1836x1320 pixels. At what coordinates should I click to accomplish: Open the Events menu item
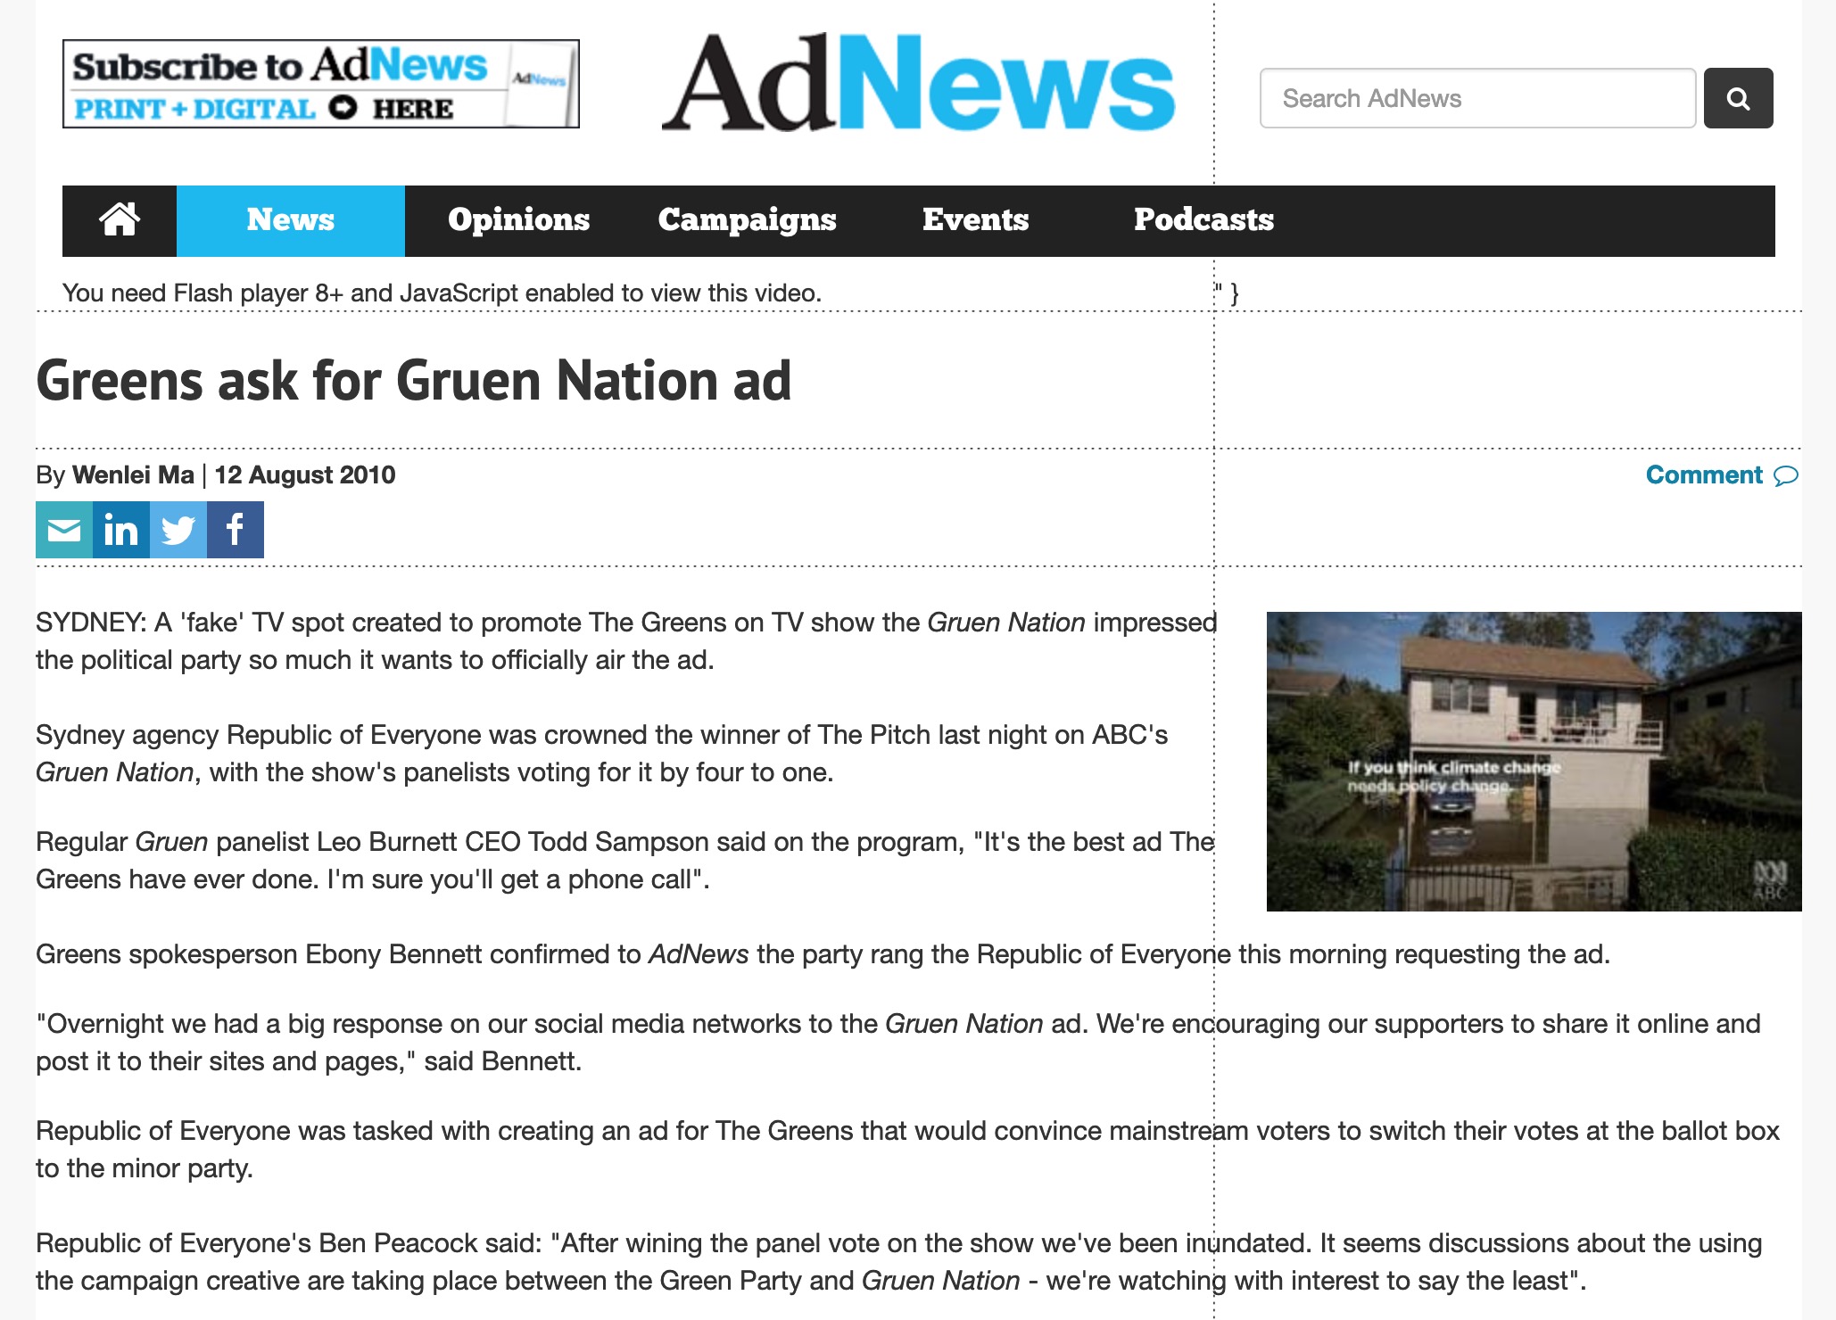(x=976, y=220)
